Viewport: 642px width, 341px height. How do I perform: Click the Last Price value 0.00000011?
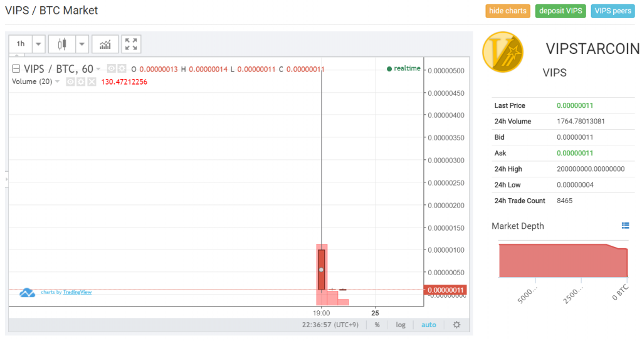(575, 105)
